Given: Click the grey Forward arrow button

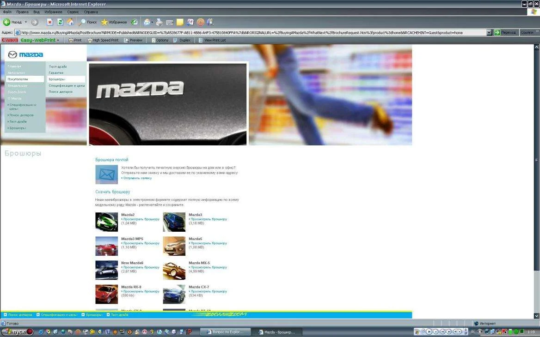Looking at the screenshot, I should point(35,22).
